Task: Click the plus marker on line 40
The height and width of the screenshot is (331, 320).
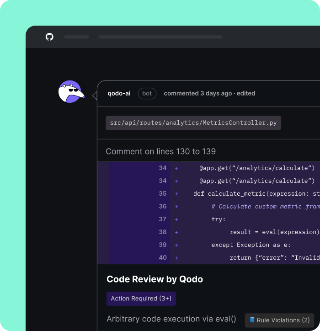Action: point(176,258)
